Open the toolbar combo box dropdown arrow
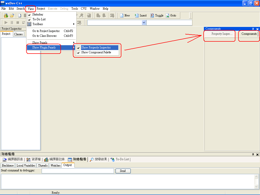Viewport: 260px width, 195px height. 144,23
